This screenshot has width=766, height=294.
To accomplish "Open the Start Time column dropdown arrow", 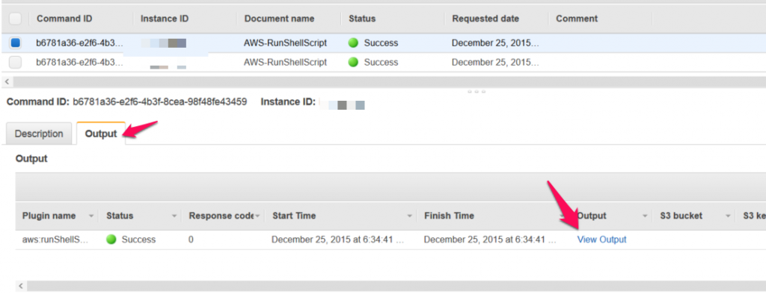I will point(409,216).
